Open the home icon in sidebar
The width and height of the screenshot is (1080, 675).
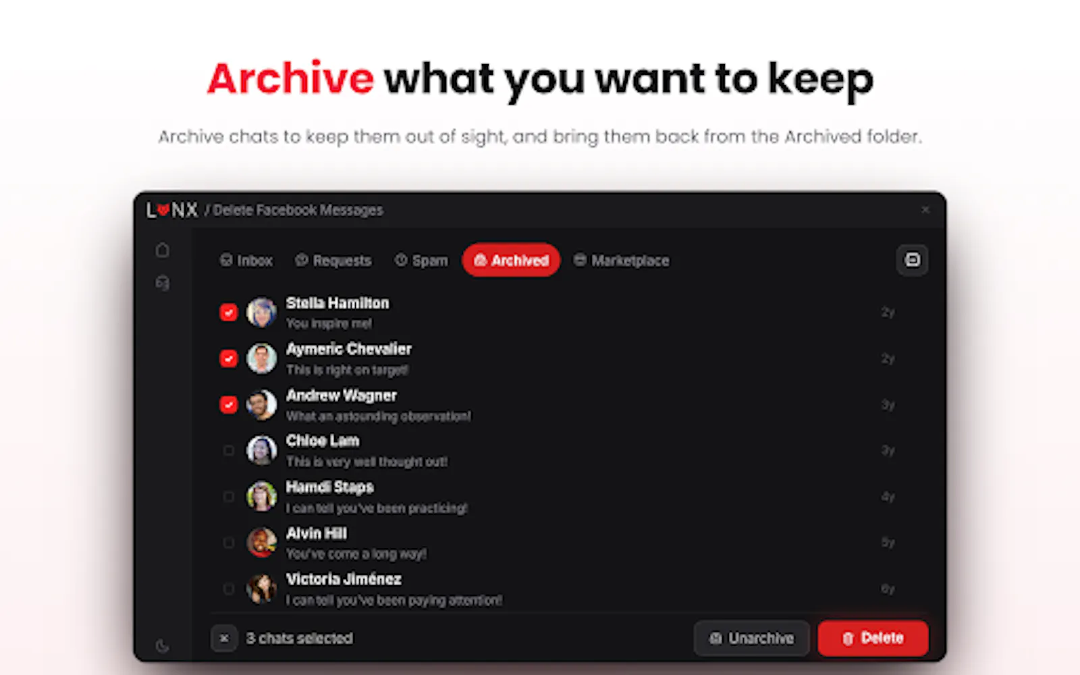point(163,250)
